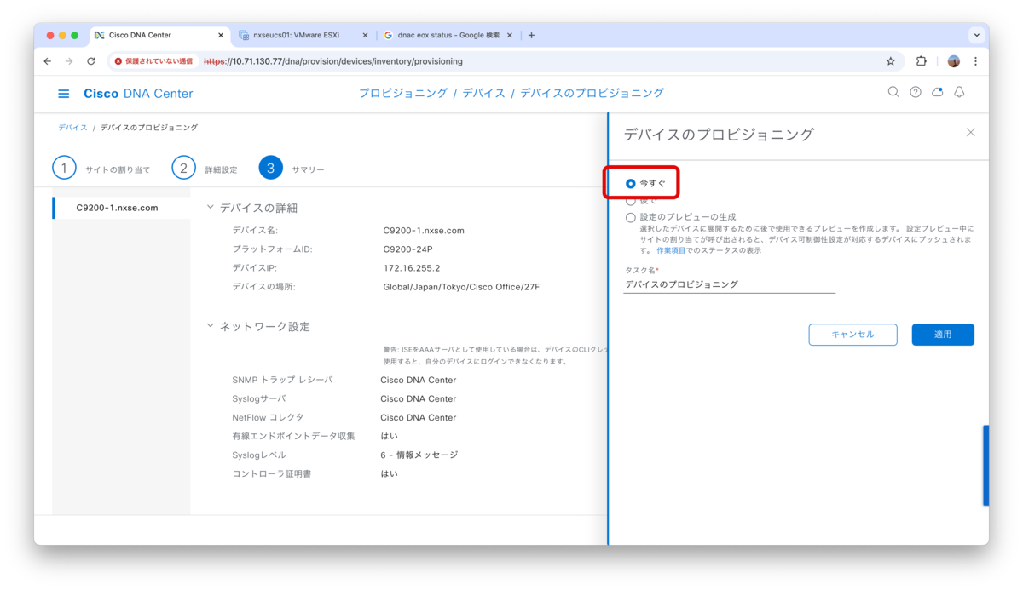The image size is (1023, 590).
Task: Reload the page with the refresh icon
Action: [91, 60]
